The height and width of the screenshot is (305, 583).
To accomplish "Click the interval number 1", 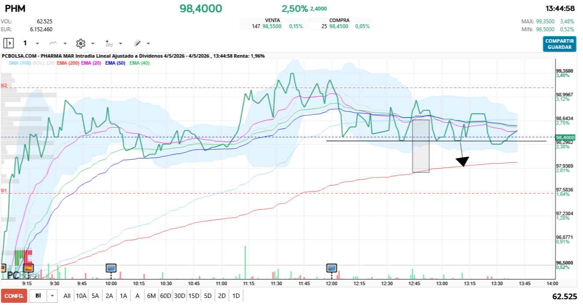I will click(25, 43).
